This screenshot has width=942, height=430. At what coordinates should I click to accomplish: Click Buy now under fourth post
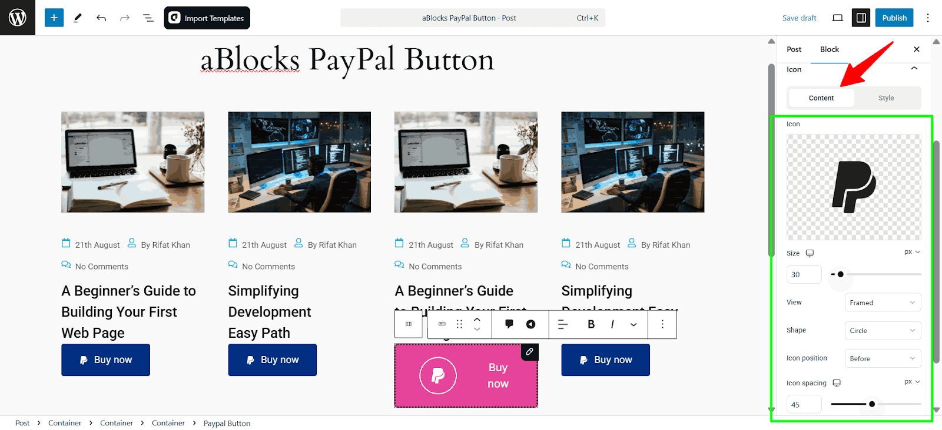pos(605,360)
